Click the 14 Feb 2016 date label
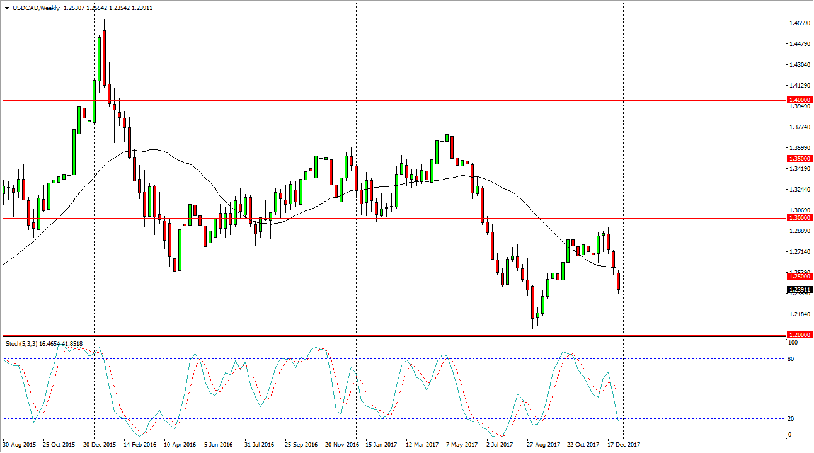Screen dimensions: 814x453 tap(139, 445)
